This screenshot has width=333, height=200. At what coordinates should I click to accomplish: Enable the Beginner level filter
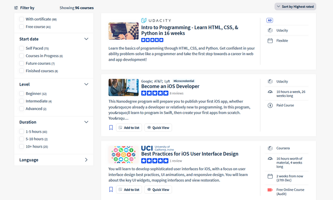(21, 94)
